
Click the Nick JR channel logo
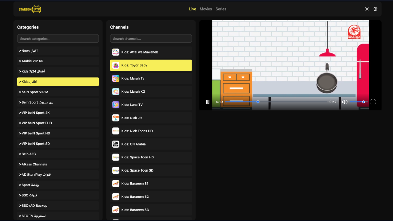point(116,118)
